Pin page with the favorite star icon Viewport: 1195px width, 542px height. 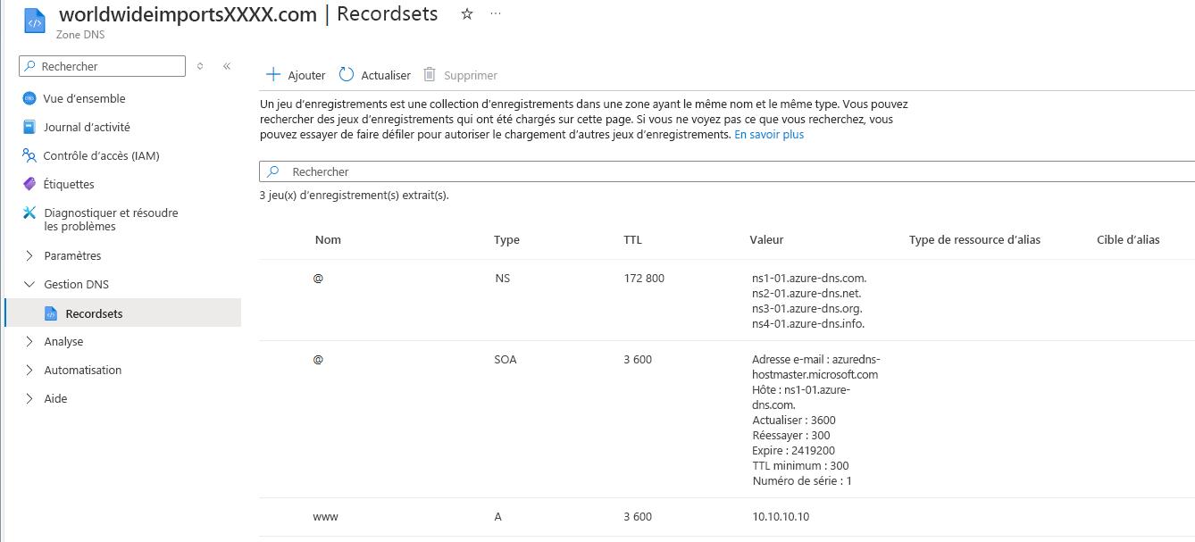pyautogui.click(x=466, y=14)
